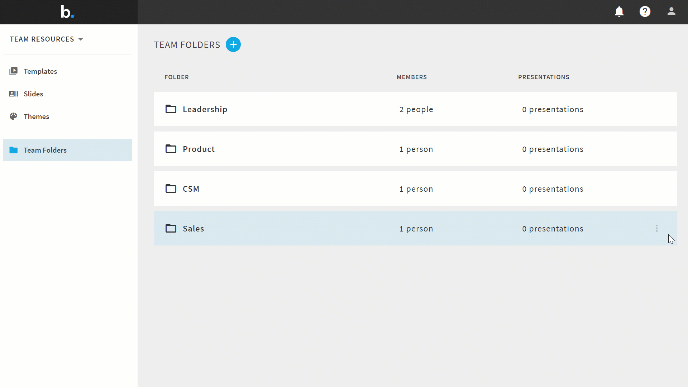Click the Templates sidebar icon
Screen dimensions: 688x387
tap(14, 71)
